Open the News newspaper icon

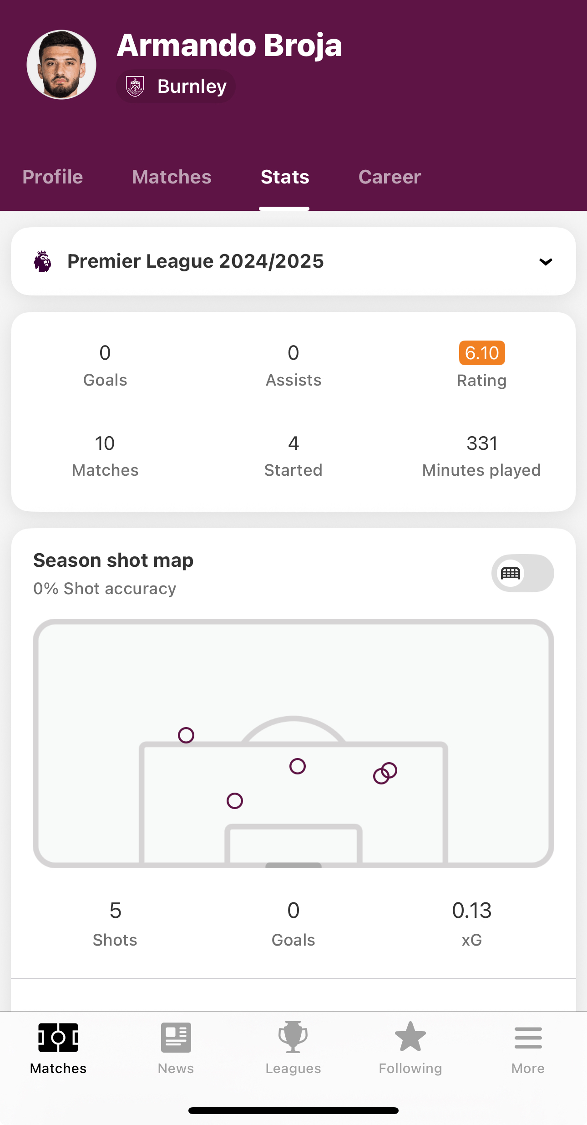[176, 1038]
